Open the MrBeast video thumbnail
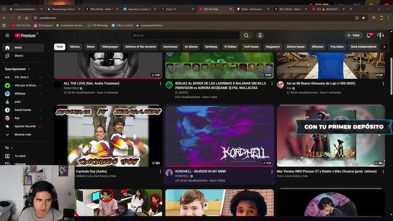The width and height of the screenshot is (393, 221). point(220,203)
